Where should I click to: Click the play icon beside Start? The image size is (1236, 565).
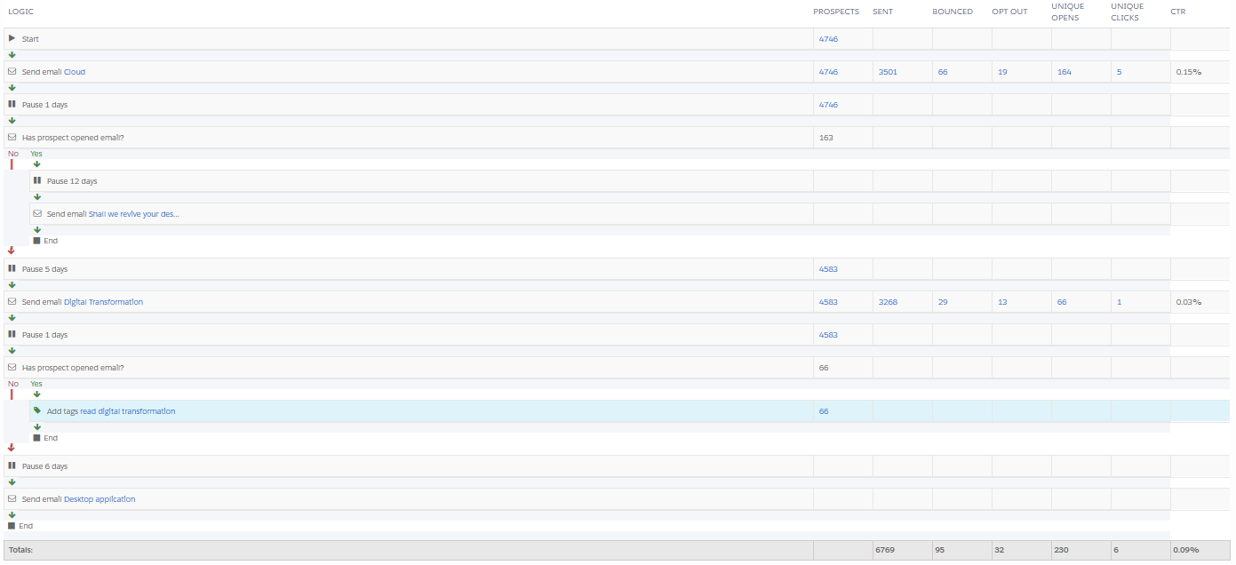12,38
